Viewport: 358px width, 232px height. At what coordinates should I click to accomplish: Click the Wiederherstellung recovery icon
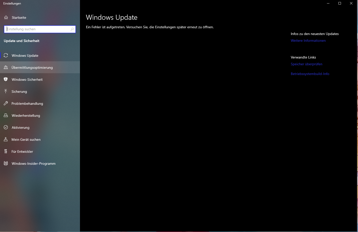coord(6,115)
